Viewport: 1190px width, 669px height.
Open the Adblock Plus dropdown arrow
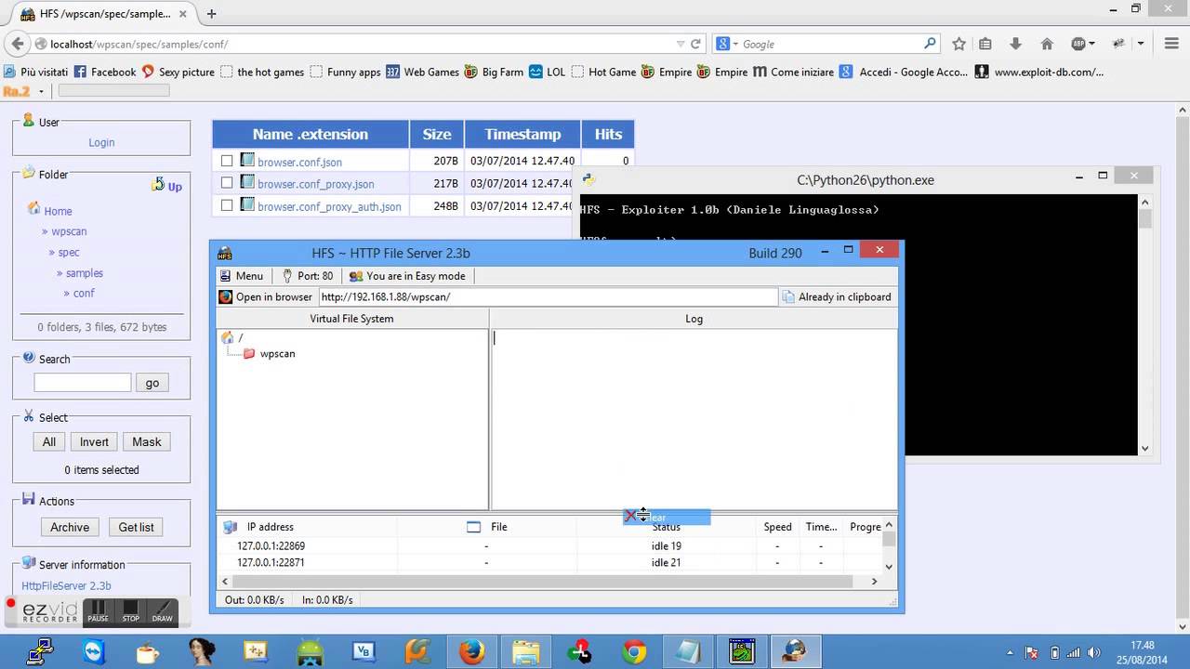point(1092,44)
